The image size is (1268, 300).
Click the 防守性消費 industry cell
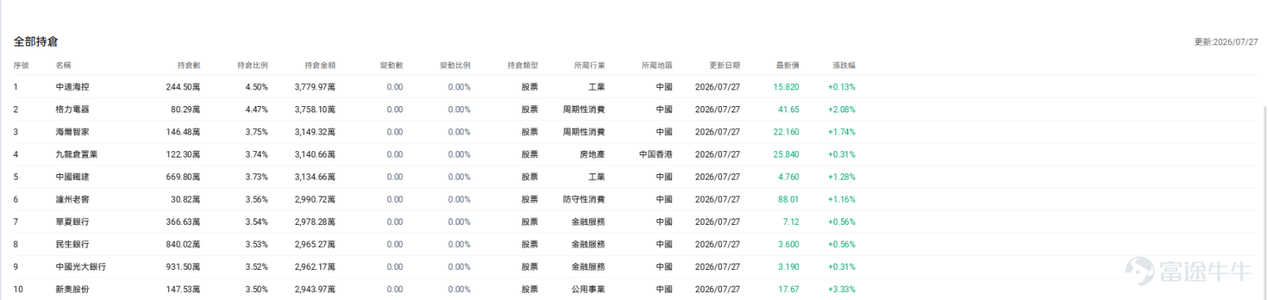[584, 199]
